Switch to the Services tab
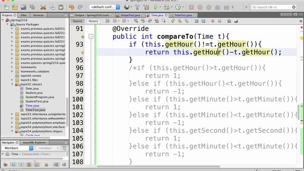 tap(38, 15)
